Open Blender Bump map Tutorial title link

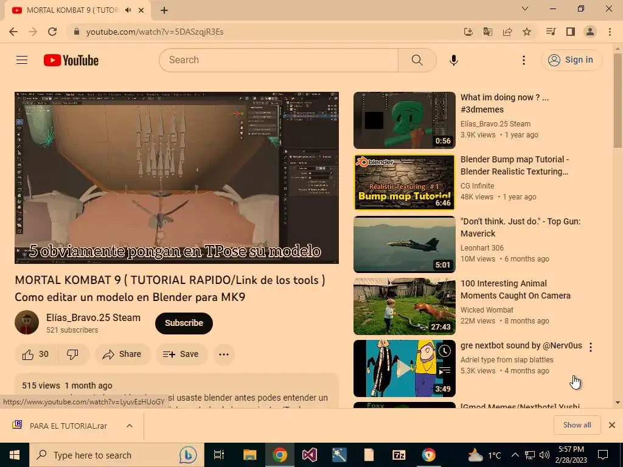coord(515,165)
